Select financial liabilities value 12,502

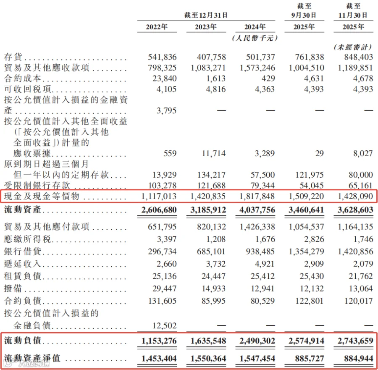coord(164,325)
